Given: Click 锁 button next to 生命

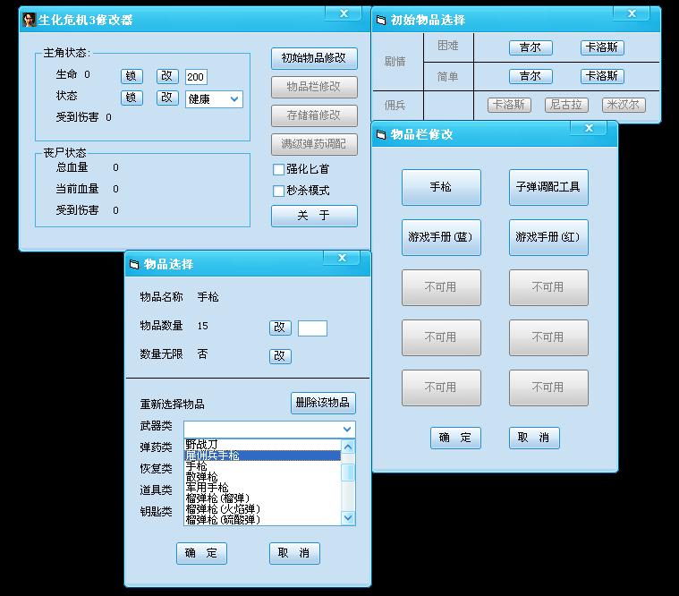Looking at the screenshot, I should tap(132, 76).
